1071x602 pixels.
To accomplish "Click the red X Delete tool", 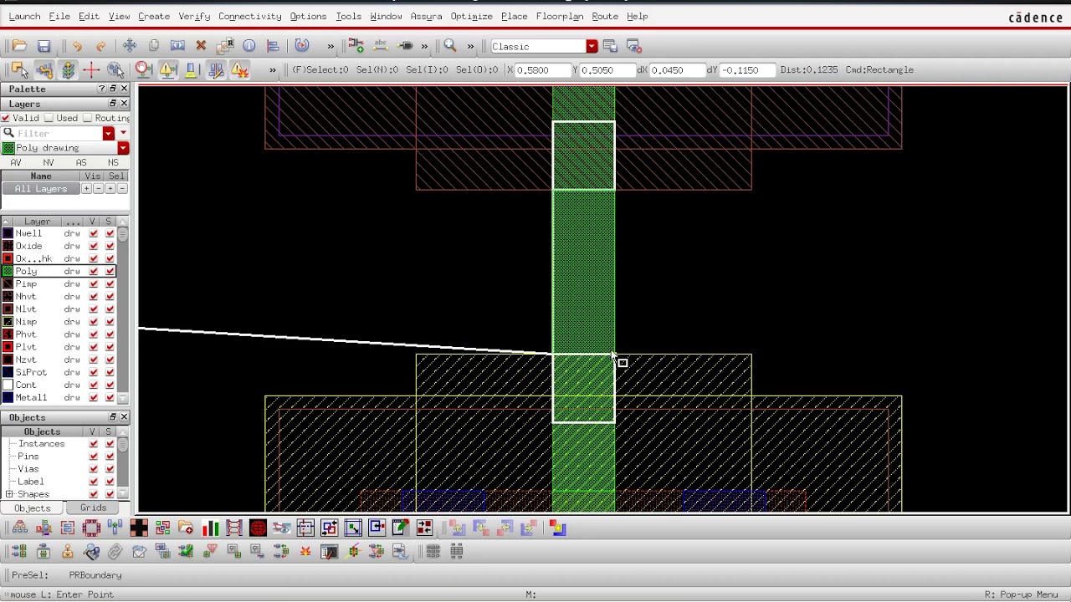I will click(x=201, y=46).
